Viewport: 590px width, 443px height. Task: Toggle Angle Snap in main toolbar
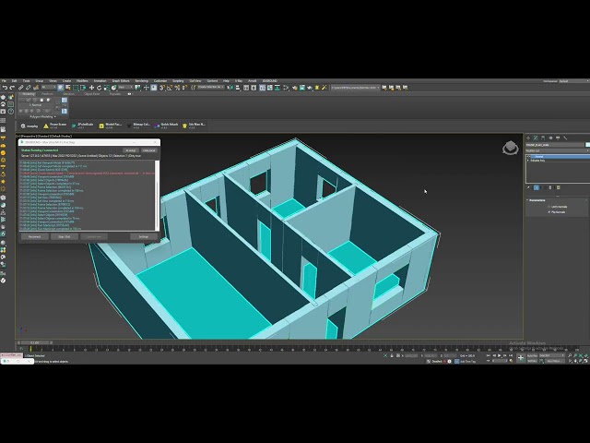(170, 88)
